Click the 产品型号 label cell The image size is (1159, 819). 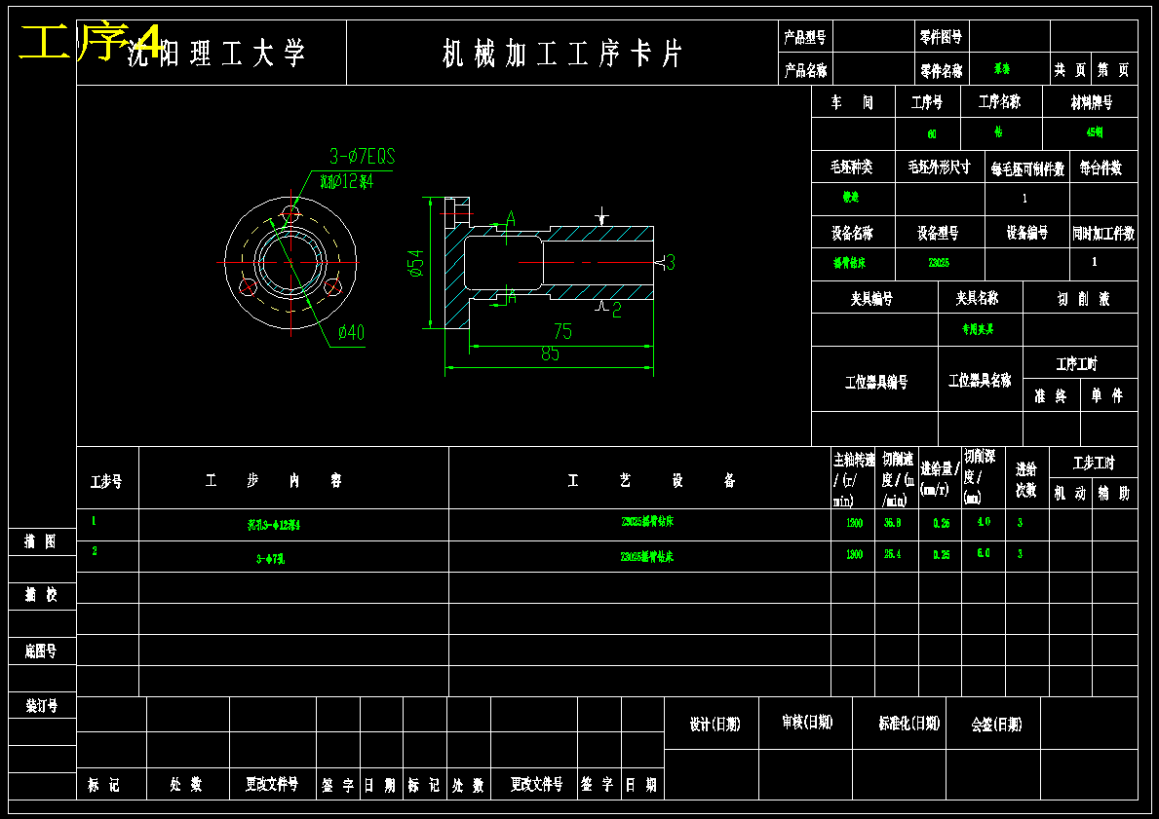[805, 37]
